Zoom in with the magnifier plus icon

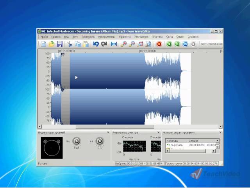click(124, 44)
